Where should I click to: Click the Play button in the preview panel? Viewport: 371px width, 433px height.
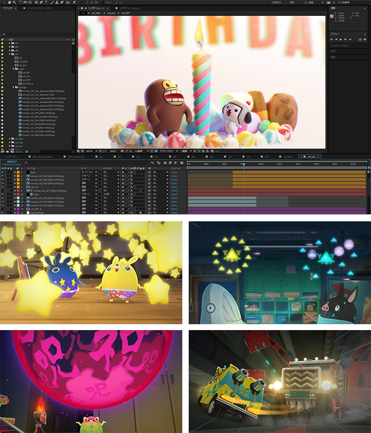[x=341, y=39]
